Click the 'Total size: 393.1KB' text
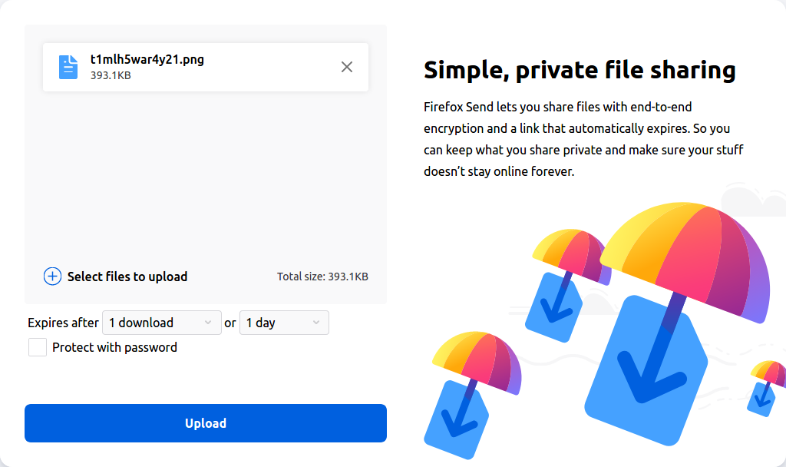The image size is (786, 467). tap(322, 277)
